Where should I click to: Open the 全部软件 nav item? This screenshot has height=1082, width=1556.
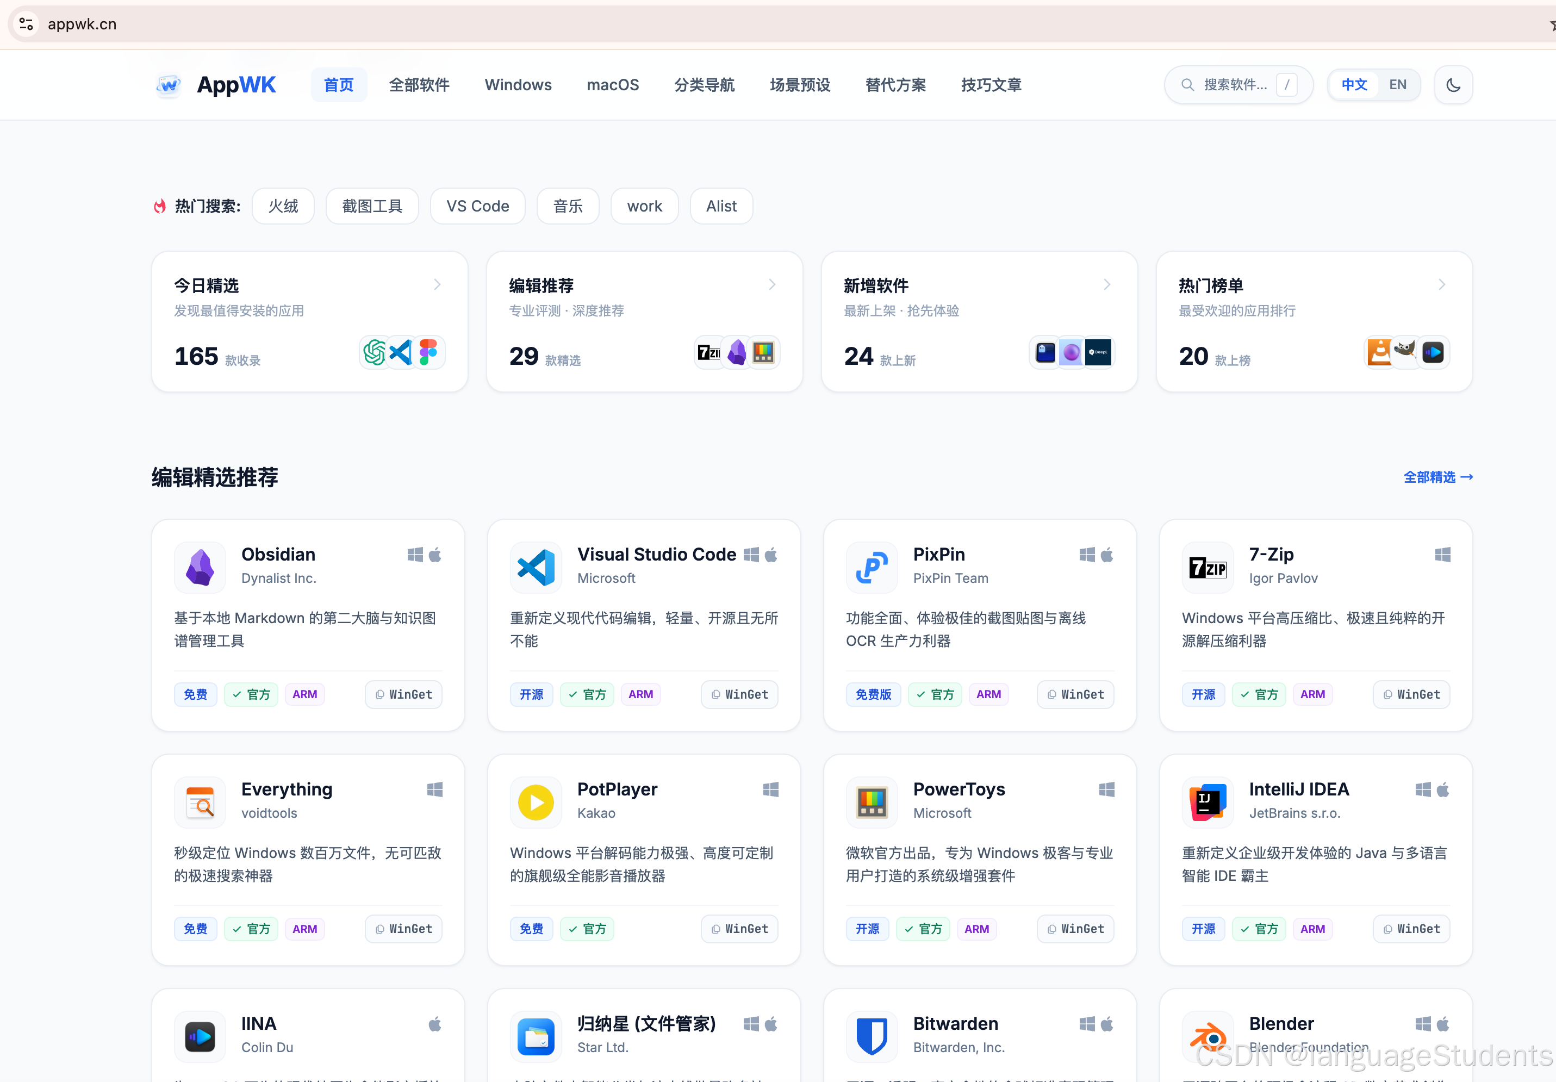(x=419, y=85)
